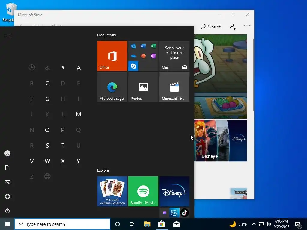Image resolution: width=307 pixels, height=230 pixels.
Task: Open Settings gear in Start sidebar
Action: [x=7, y=196]
